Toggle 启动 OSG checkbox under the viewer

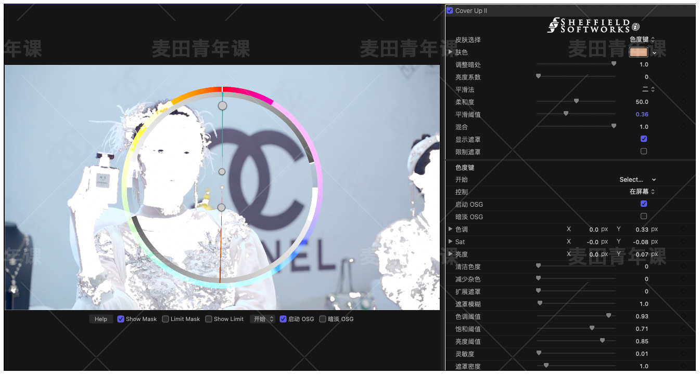click(283, 319)
